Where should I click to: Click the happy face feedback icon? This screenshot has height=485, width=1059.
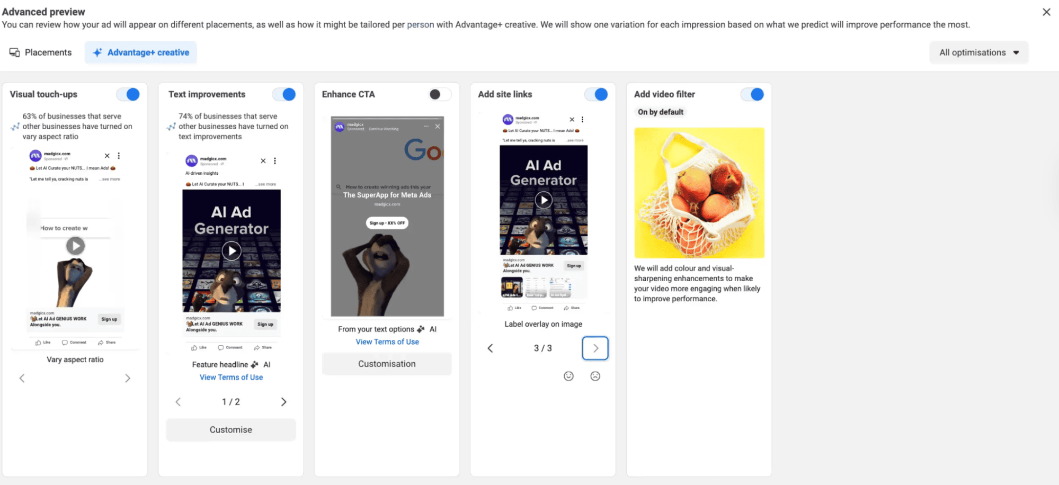point(568,376)
